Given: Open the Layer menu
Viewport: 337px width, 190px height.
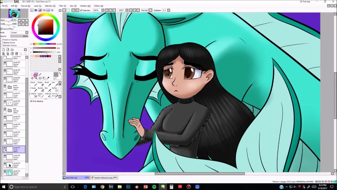Looking at the screenshot, I should pos(37,6).
